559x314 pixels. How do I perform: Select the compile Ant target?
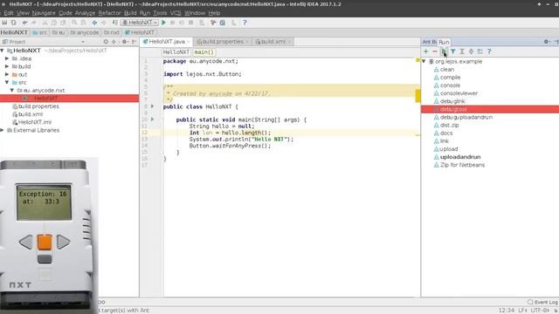pos(450,78)
